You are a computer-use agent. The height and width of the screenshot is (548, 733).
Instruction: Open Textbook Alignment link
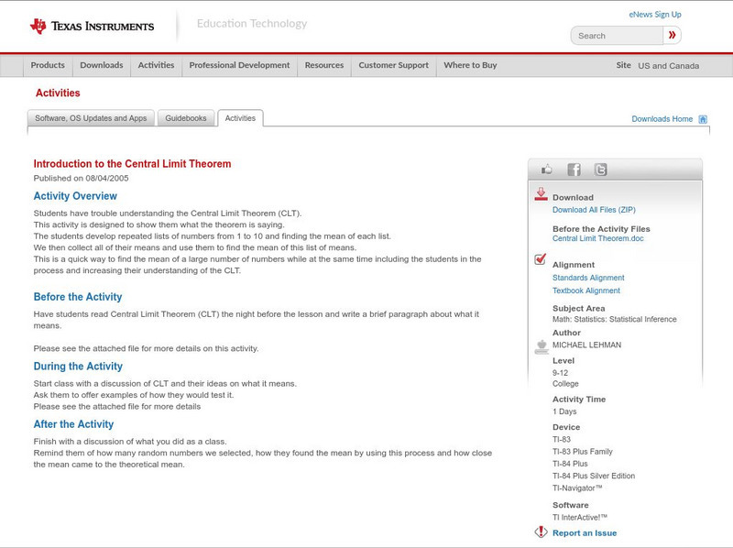[586, 290]
